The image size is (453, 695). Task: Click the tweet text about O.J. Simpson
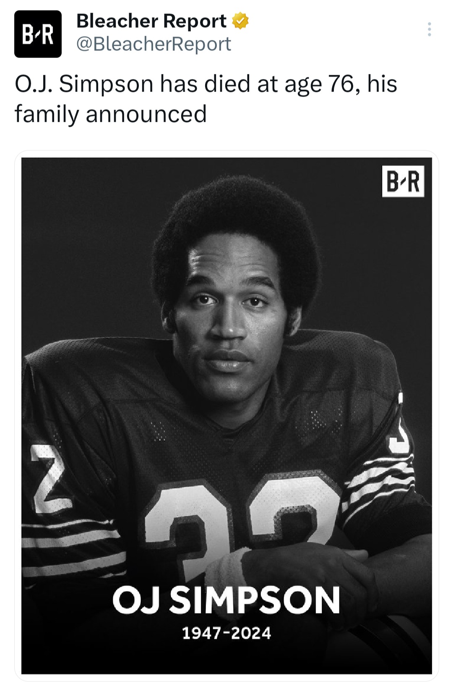pos(206,99)
